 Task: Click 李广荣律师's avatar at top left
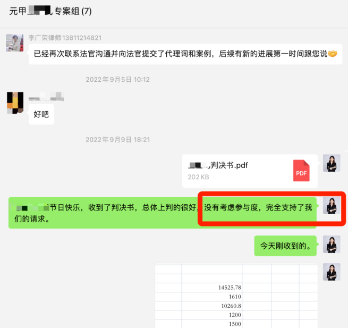pyautogui.click(x=14, y=43)
